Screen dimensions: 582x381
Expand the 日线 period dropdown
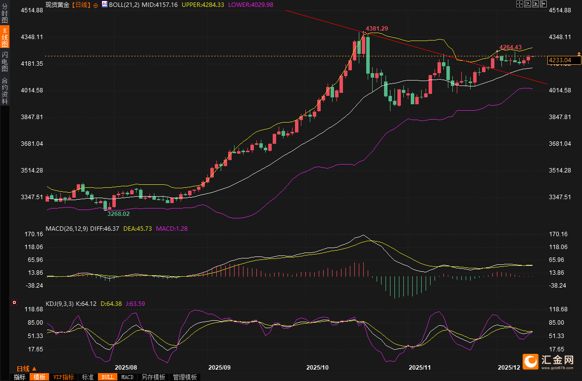click(26, 369)
